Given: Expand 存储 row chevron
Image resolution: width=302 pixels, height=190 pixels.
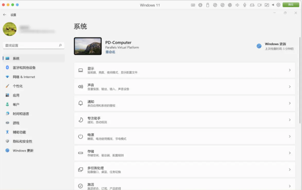Looking at the screenshot, I should [x=290, y=153].
